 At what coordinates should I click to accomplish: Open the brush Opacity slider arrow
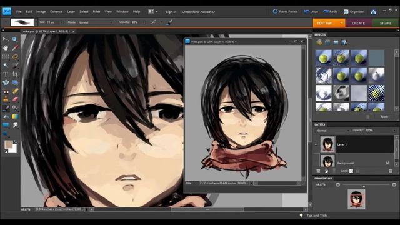[x=143, y=22]
